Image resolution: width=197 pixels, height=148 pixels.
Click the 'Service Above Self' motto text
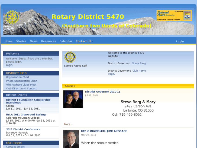point(75,66)
